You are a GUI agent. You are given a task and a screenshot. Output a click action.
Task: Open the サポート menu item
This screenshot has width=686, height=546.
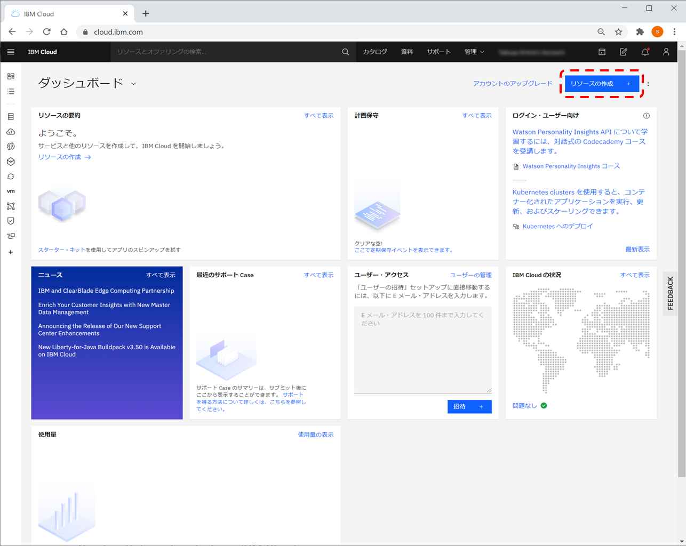438,52
